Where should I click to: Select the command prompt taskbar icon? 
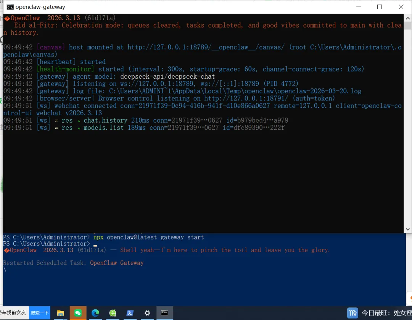164,313
